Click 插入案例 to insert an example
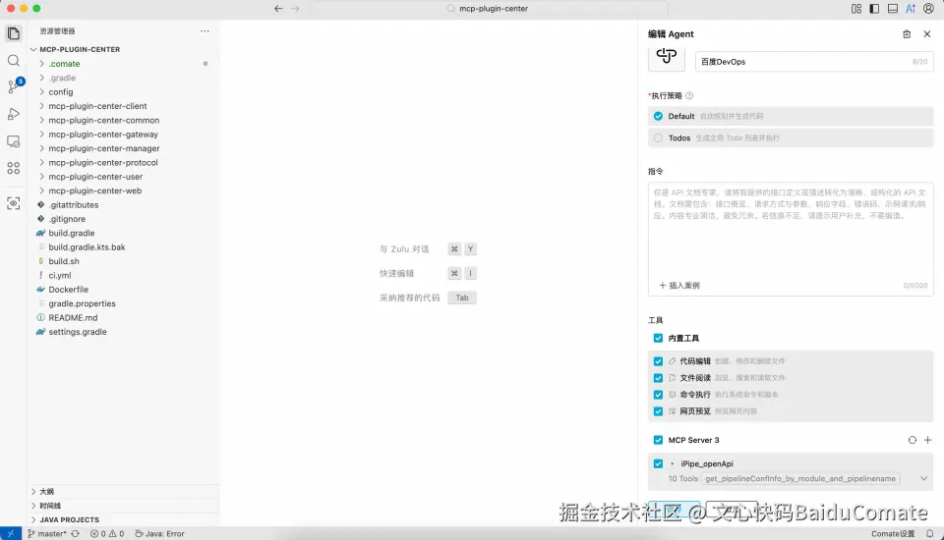Screen dimensions: 944x540 (679, 286)
